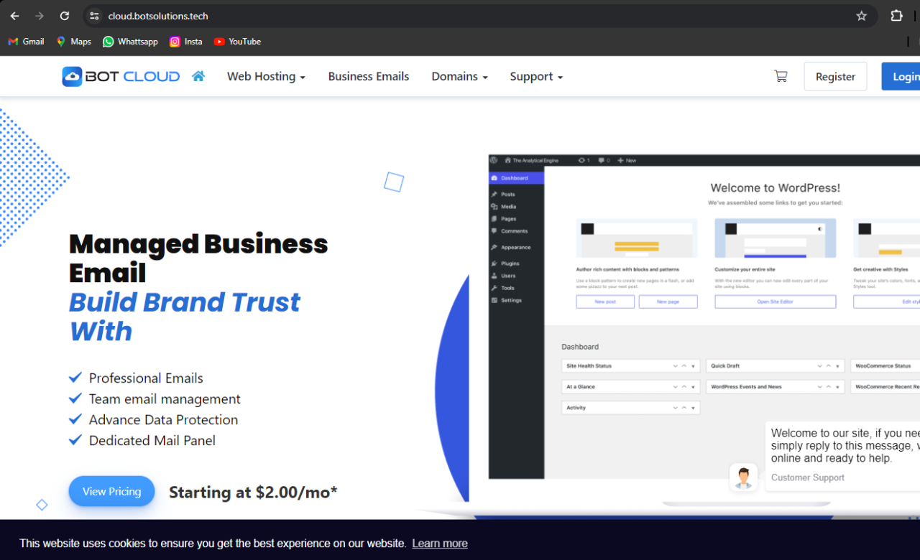Viewport: 920px width, 560px height.
Task: Click the View Pricing button
Action: click(x=111, y=491)
